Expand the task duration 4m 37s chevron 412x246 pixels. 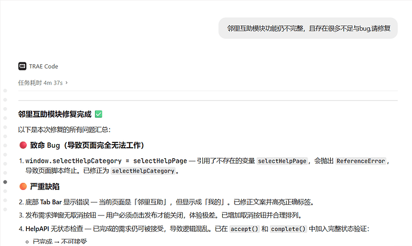pyautogui.click(x=66, y=83)
